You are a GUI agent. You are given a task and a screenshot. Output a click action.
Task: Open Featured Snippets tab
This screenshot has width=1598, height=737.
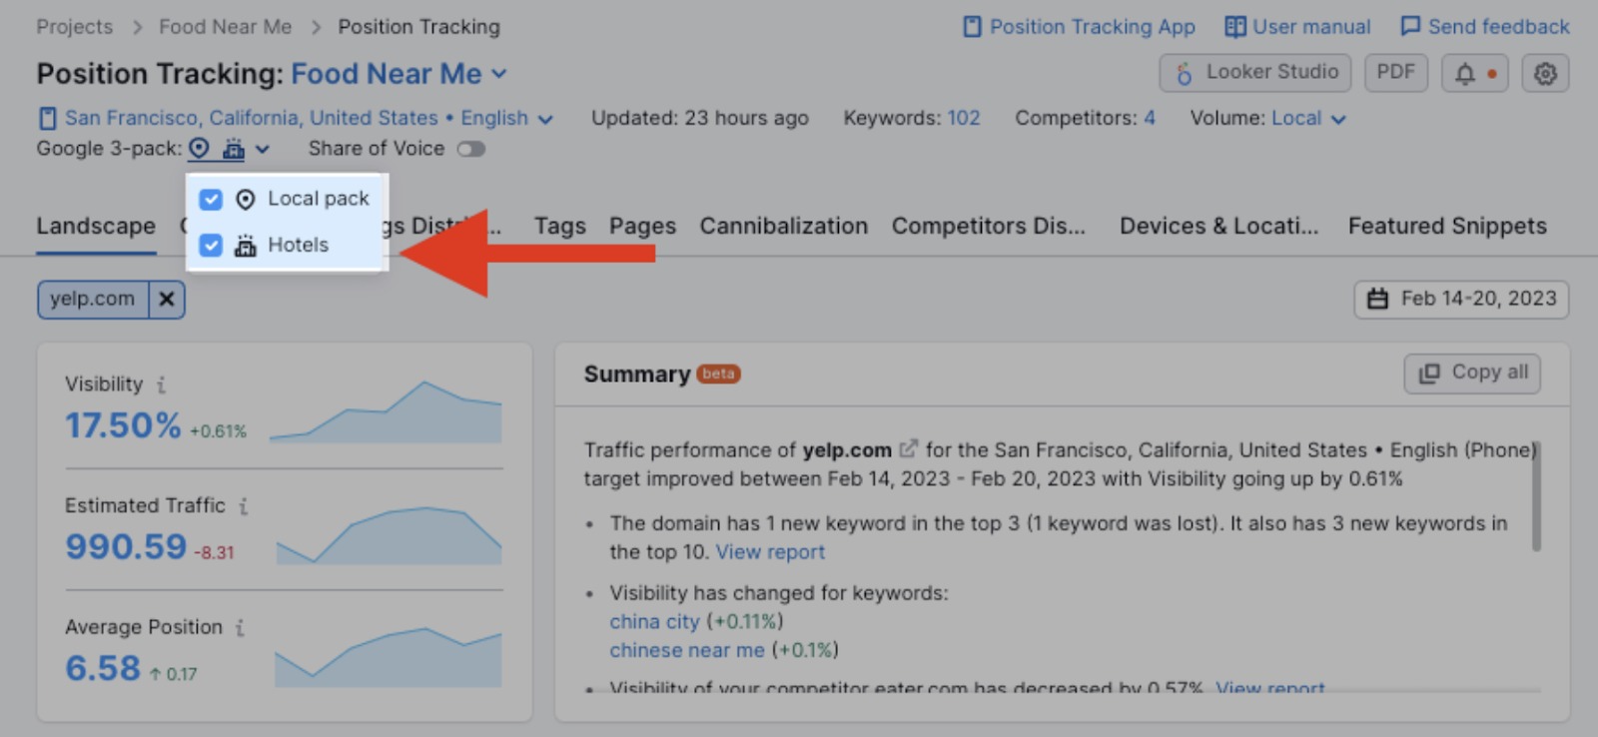1447,227
